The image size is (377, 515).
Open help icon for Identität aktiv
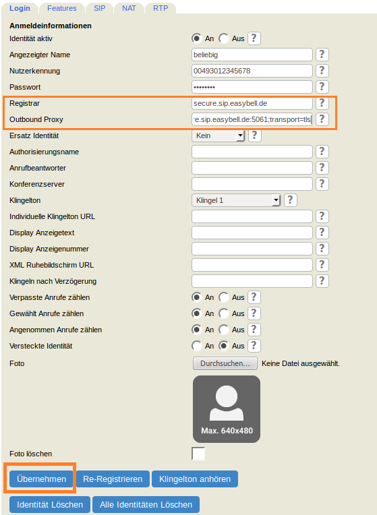tap(254, 38)
